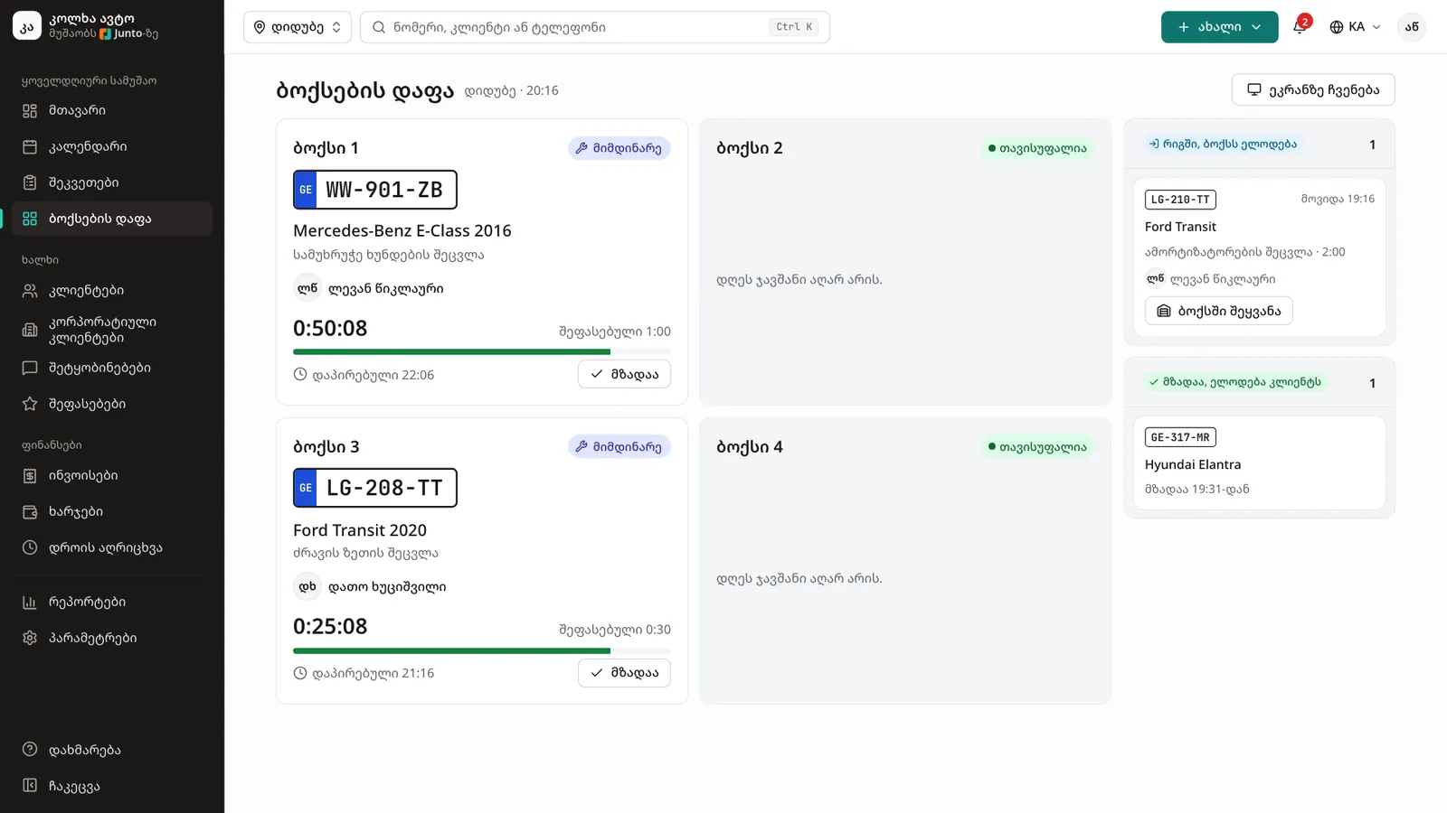
Task: Click the პარამეტრები gear icon
Action: [30, 638]
